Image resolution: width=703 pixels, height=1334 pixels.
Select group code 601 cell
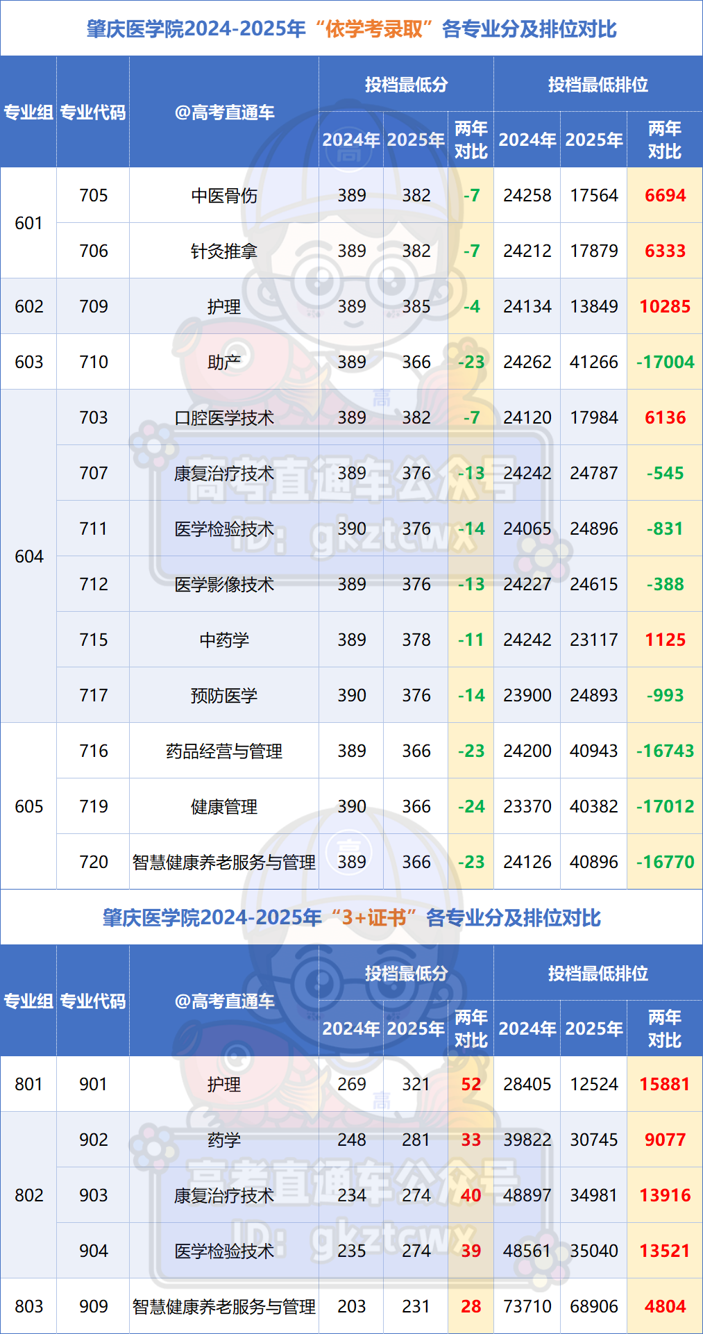[28, 223]
